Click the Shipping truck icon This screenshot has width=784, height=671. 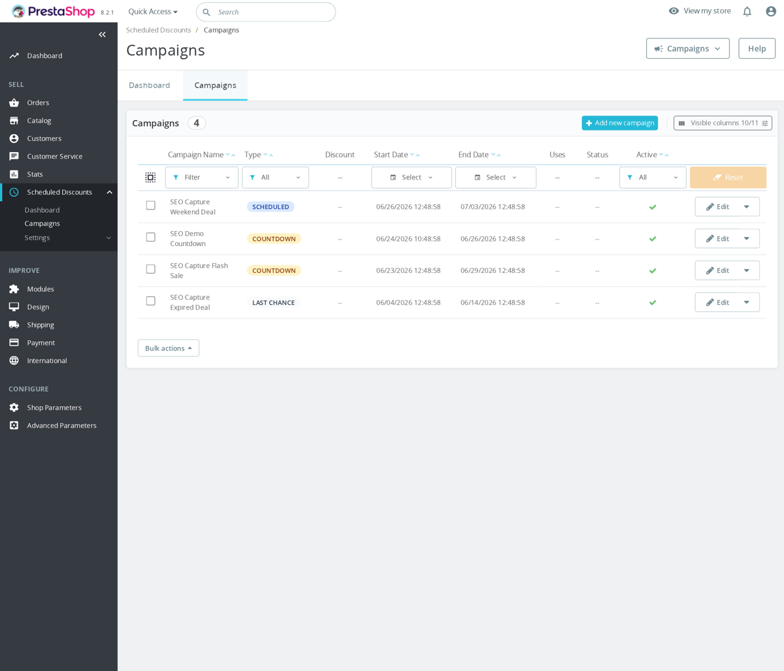click(x=14, y=325)
